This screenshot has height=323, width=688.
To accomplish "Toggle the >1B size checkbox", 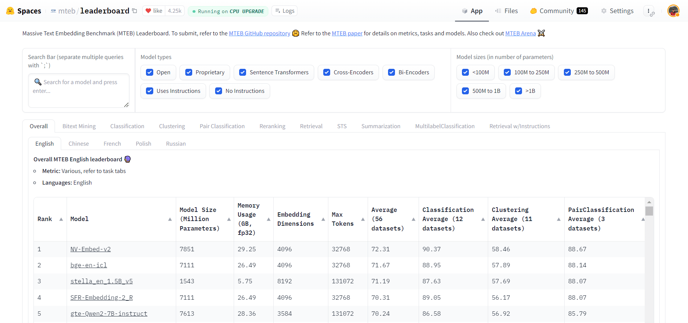I will point(519,91).
